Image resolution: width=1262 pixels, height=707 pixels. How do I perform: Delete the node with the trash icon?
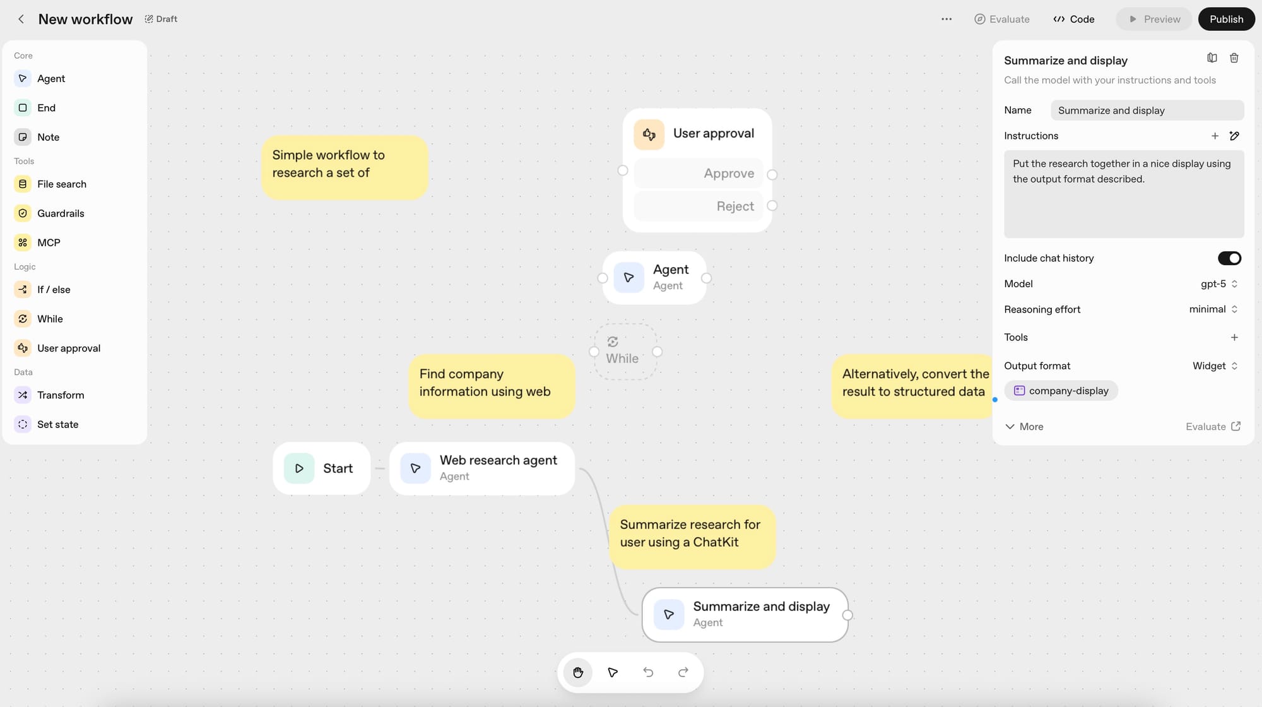pos(1234,57)
